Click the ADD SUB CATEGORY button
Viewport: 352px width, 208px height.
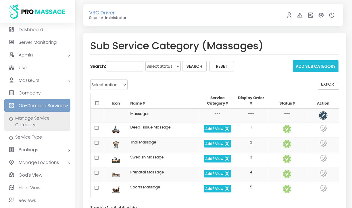pos(316,66)
